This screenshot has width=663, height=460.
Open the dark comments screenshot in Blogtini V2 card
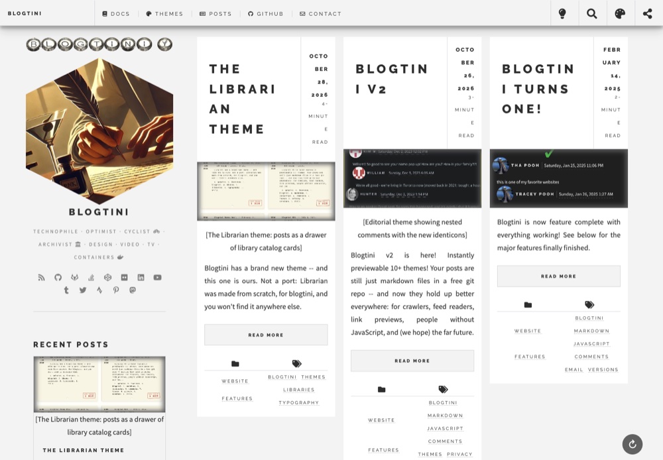click(x=412, y=178)
